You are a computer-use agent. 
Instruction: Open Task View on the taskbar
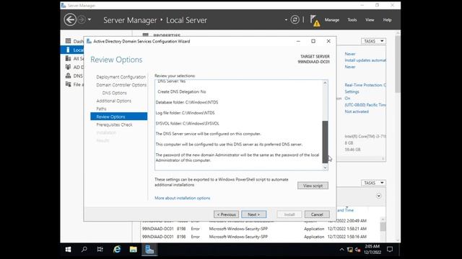100,250
